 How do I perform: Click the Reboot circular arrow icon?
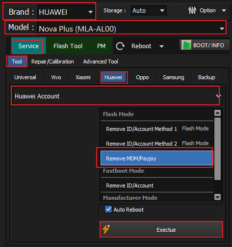pyautogui.click(x=120, y=46)
